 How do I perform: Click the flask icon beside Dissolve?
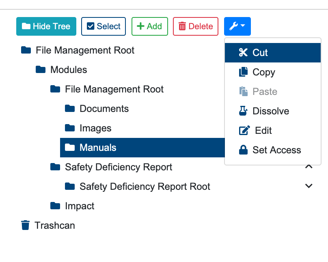[x=243, y=111]
